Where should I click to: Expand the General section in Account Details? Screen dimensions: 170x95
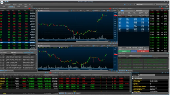(x=133, y=77)
